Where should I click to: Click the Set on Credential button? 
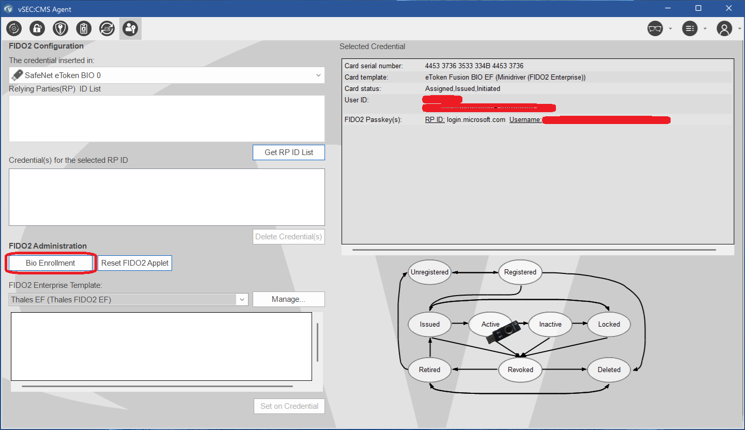[289, 406]
